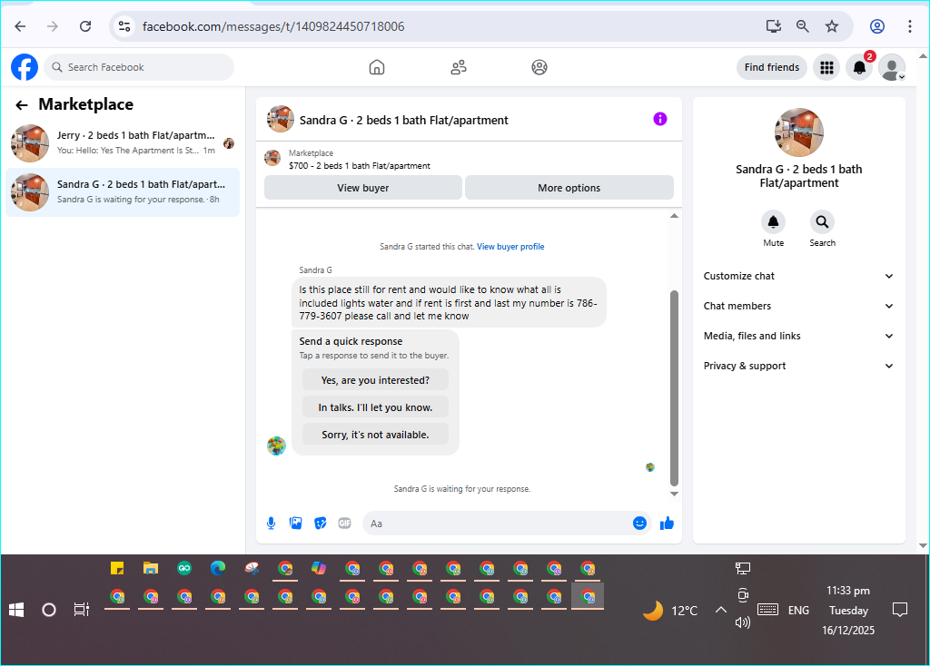Open the Friends icon in top navigation
The image size is (930, 666).
pyautogui.click(x=459, y=67)
